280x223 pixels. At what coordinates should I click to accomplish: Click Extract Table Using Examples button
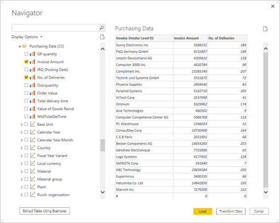[45, 211]
